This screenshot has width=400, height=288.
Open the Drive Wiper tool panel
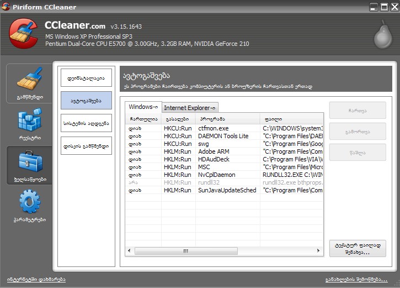click(x=86, y=145)
